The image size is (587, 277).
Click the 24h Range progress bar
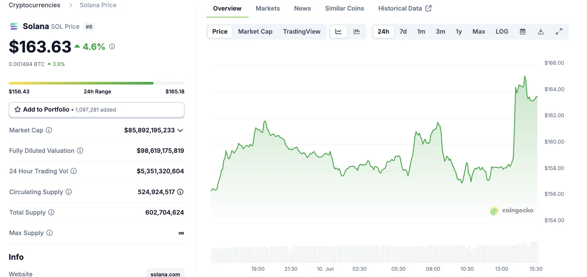[97, 83]
